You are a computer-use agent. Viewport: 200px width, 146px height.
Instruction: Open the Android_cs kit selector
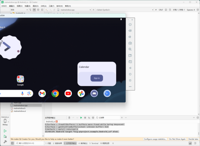tap(5, 121)
